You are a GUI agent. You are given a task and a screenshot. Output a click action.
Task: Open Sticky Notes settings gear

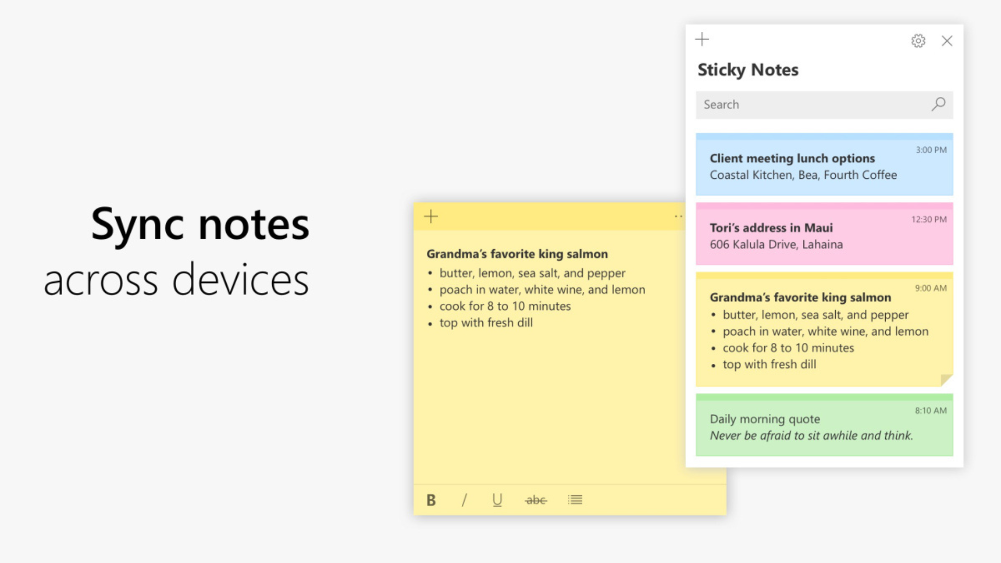coord(918,41)
